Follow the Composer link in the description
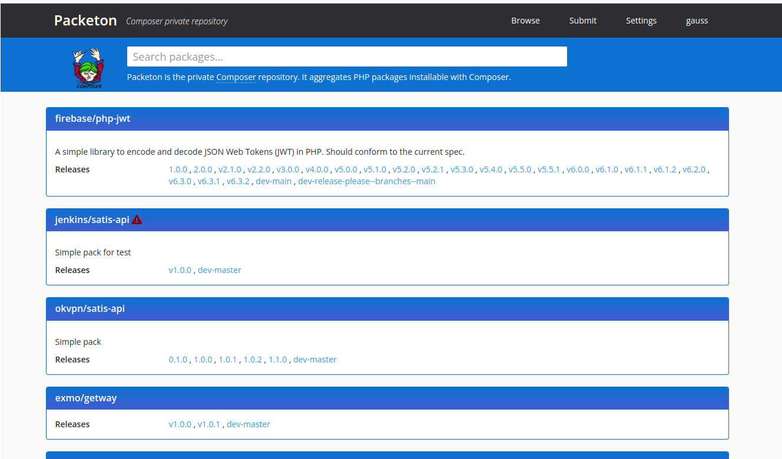The image size is (782, 459). [x=236, y=77]
